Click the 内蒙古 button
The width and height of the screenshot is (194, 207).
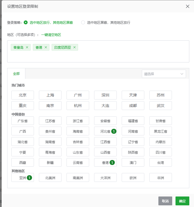coord(161,142)
